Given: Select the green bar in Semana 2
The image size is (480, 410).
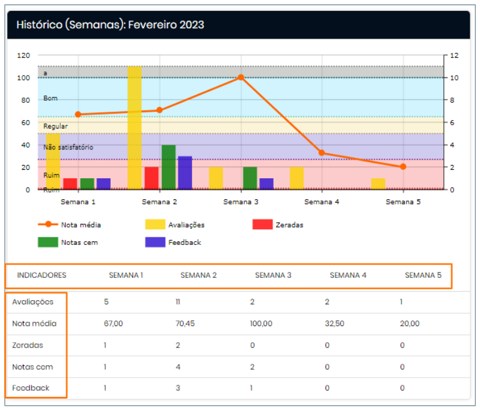Looking at the screenshot, I should pyautogui.click(x=168, y=167).
